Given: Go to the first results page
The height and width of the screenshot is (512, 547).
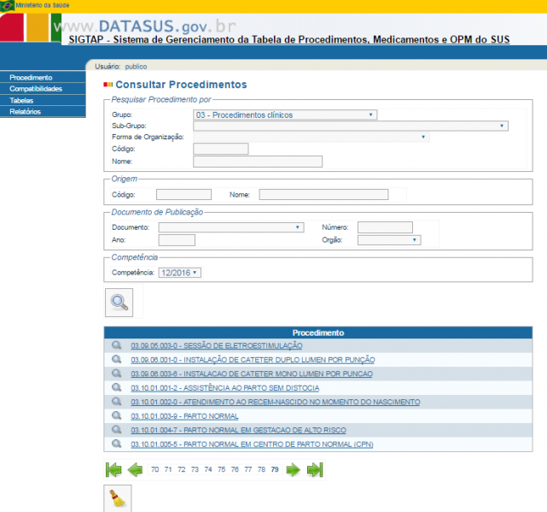Looking at the screenshot, I should [113, 470].
